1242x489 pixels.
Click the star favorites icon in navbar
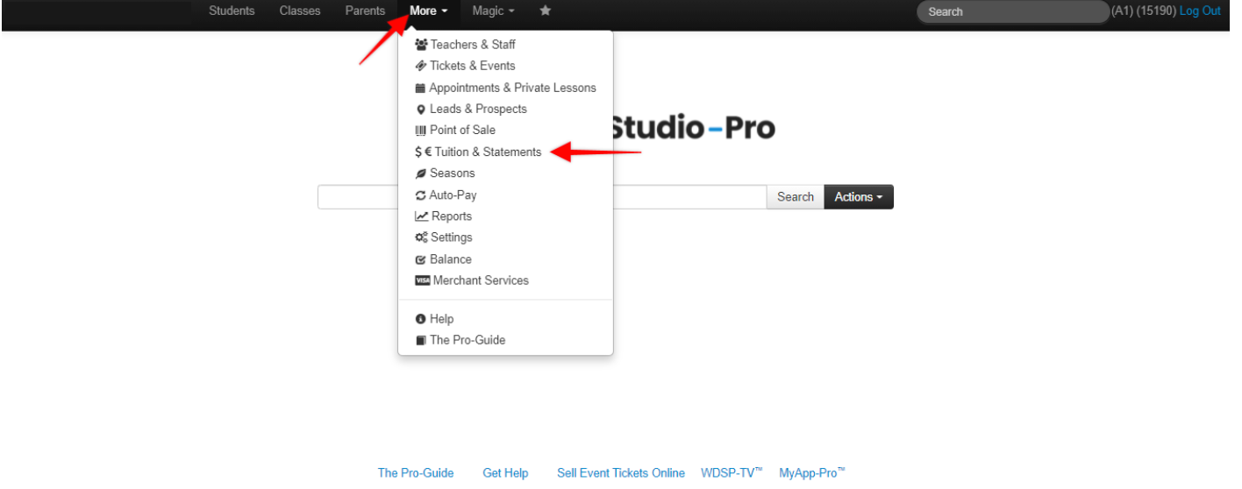(545, 11)
